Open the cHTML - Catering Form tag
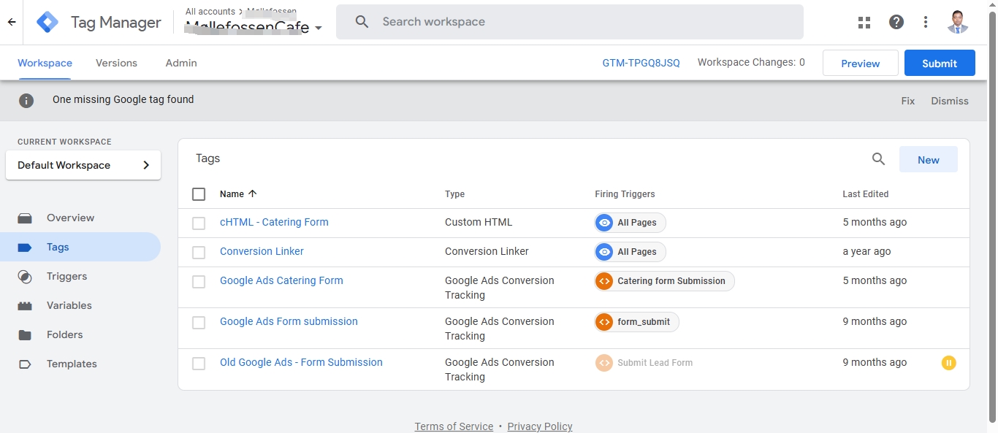 [x=274, y=222]
